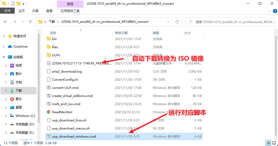
Task: Click the navigation pane scrollbar
Action: pyautogui.click(x=39, y=78)
